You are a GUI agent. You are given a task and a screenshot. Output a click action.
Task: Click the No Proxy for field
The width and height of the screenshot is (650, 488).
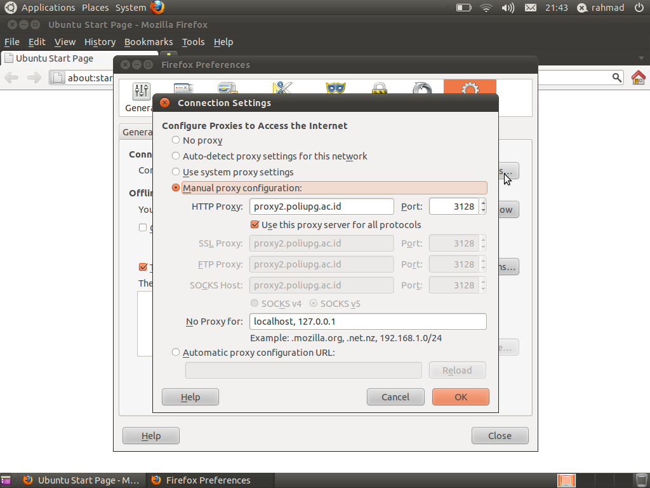pyautogui.click(x=368, y=322)
